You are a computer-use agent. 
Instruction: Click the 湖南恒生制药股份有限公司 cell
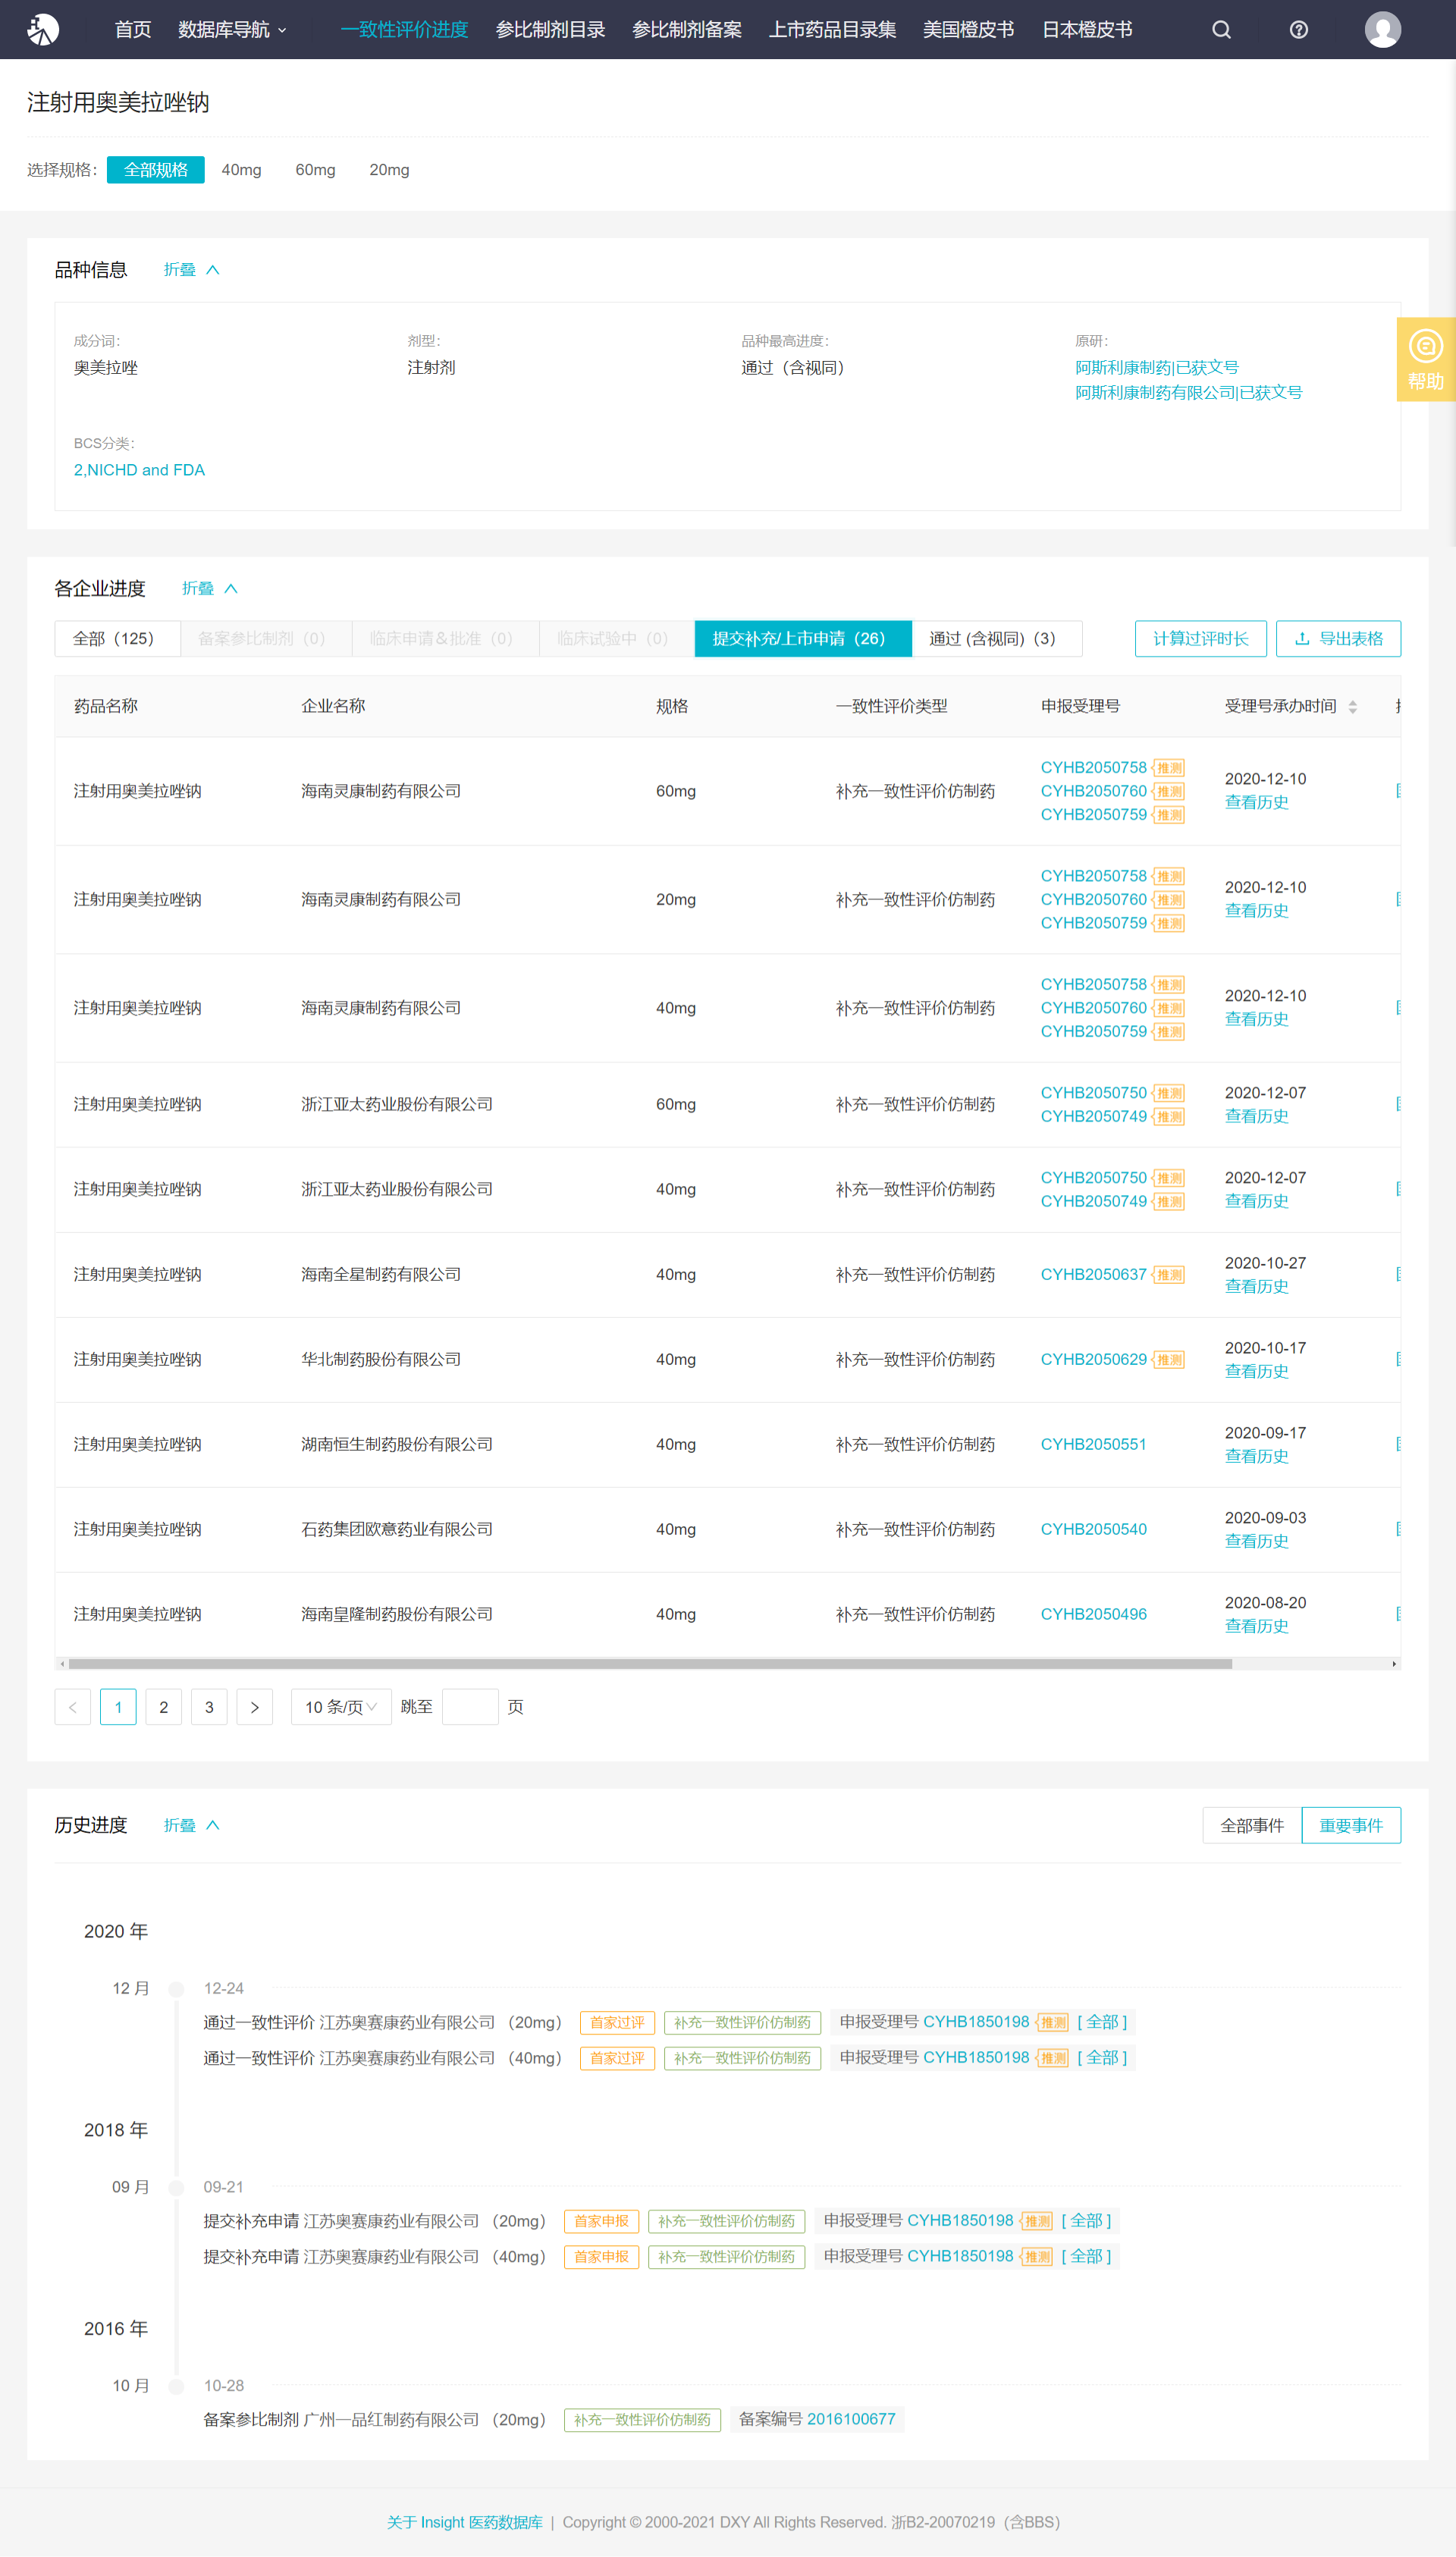(x=397, y=1444)
